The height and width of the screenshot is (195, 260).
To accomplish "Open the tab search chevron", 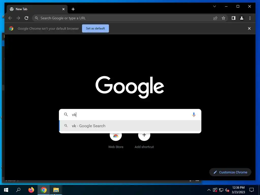I will (x=214, y=6).
